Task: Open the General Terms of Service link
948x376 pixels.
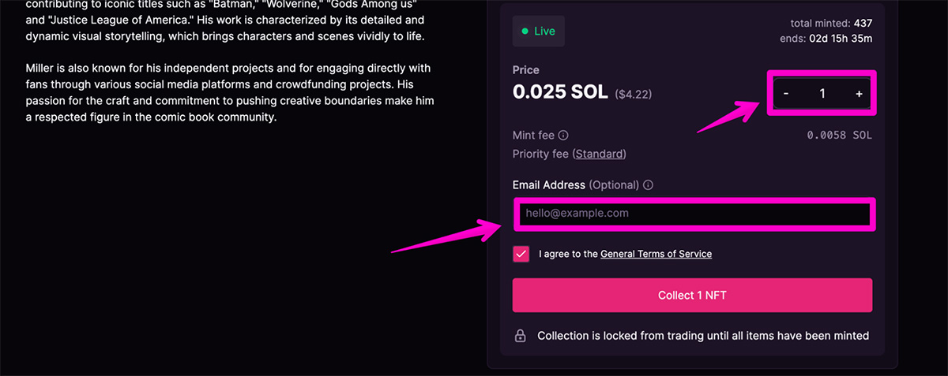Action: [656, 254]
